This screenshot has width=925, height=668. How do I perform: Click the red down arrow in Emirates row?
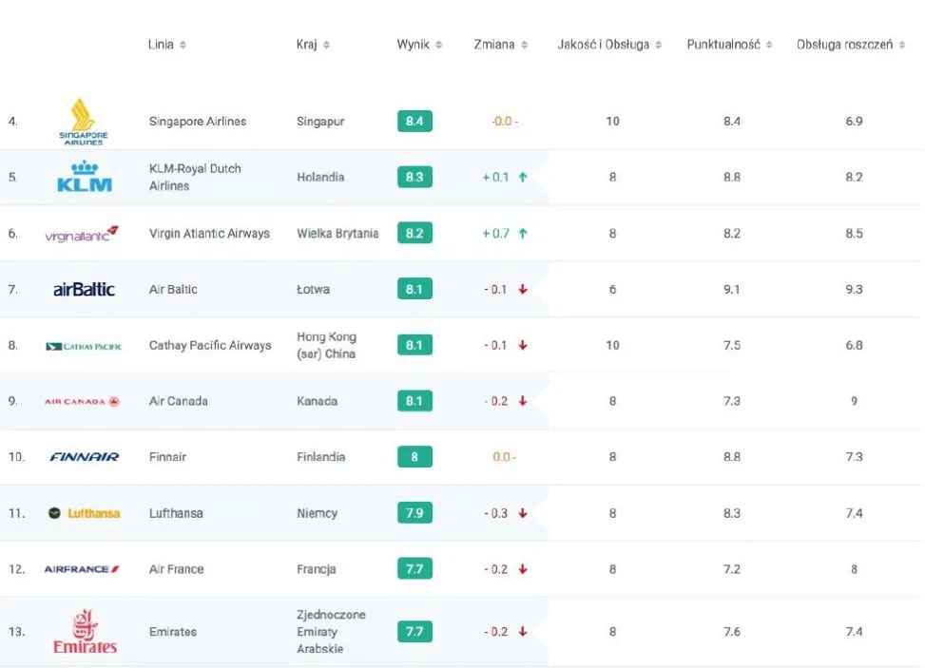click(x=523, y=632)
